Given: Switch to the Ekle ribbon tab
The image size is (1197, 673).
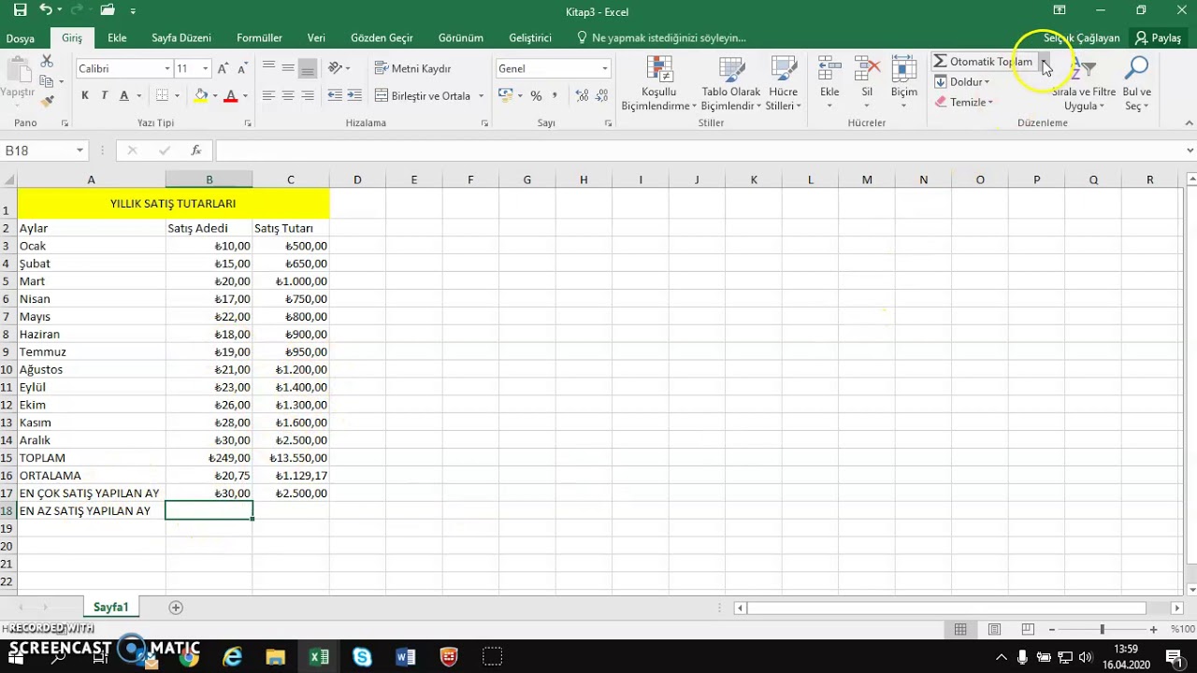Looking at the screenshot, I should click(x=117, y=38).
